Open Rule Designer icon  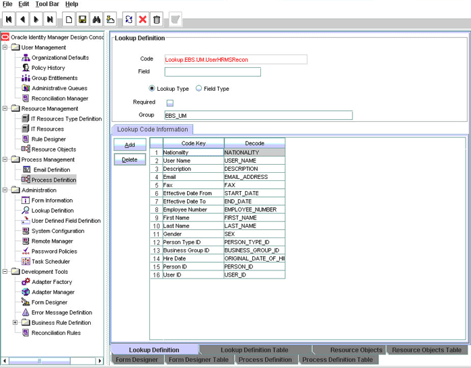pos(26,139)
